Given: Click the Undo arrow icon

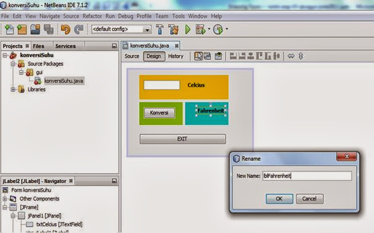Looking at the screenshot, I should (66, 29).
